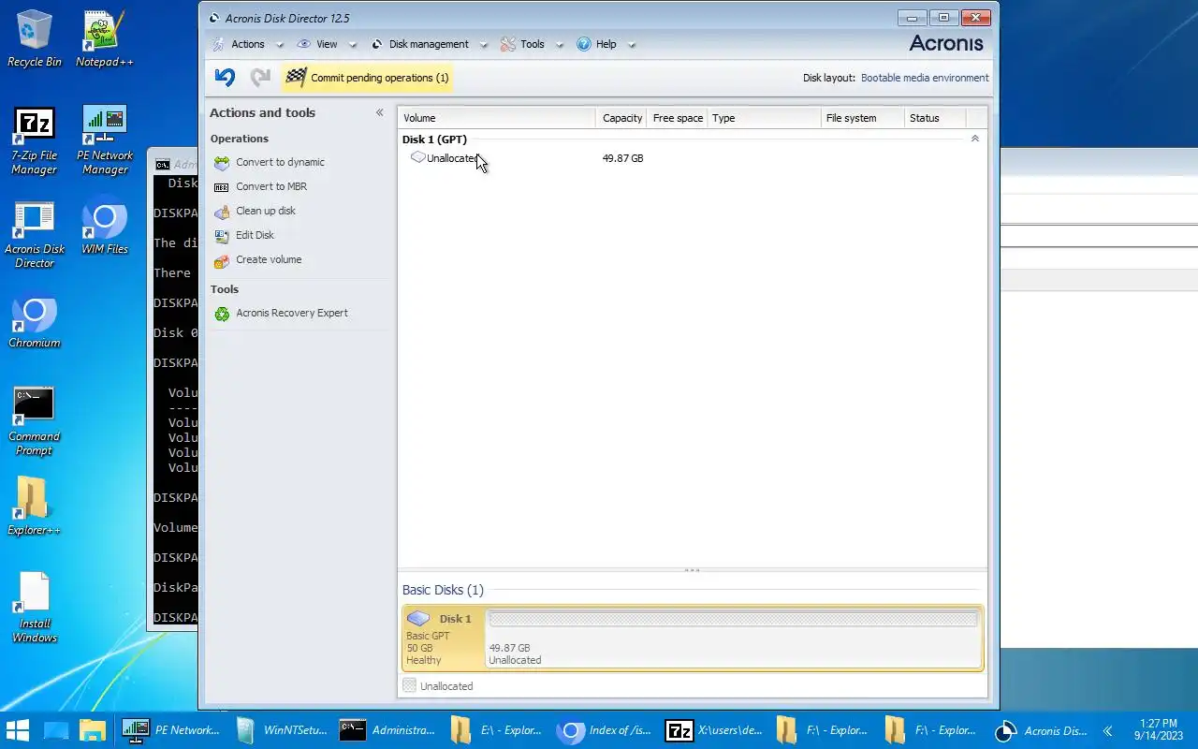Click the Undo arrow icon
Screen dimensions: 1198x749
(225, 77)
